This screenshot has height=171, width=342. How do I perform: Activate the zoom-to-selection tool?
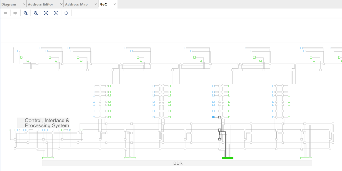coord(56,13)
